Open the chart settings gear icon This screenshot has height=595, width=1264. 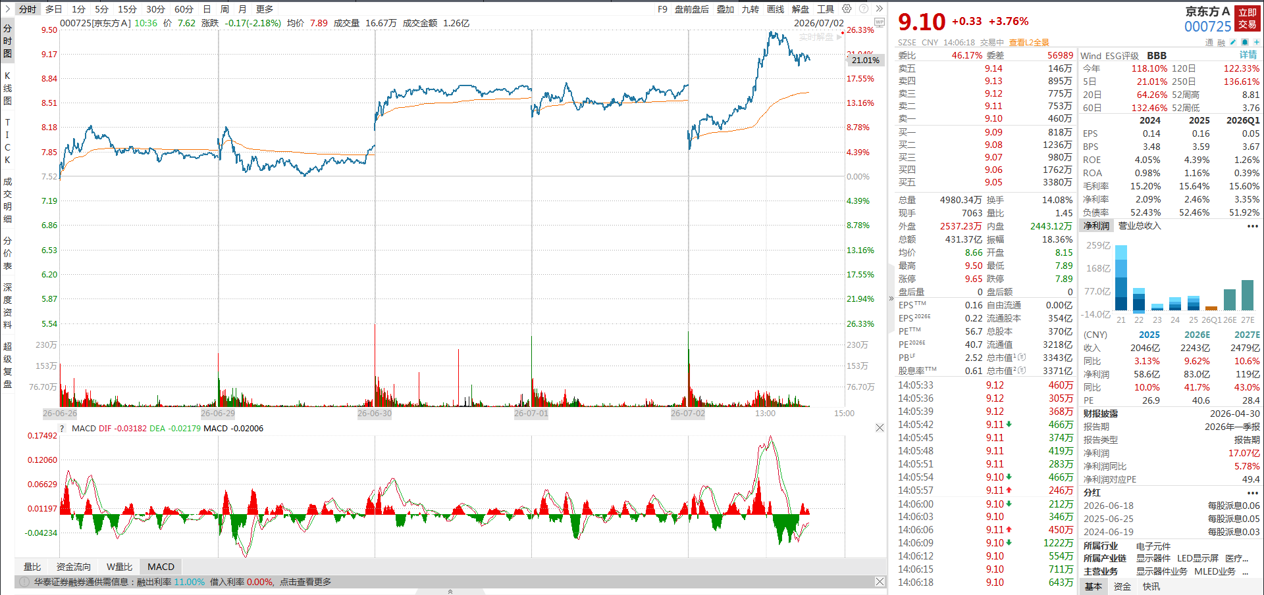(x=847, y=9)
